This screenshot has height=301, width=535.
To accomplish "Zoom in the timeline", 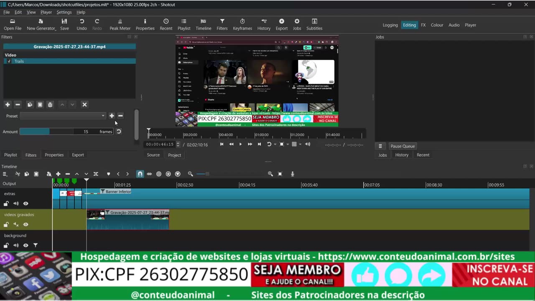I will coord(270,174).
